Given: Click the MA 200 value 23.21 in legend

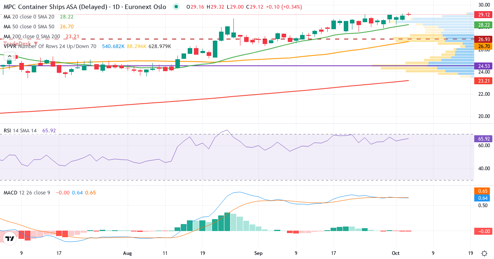Looking at the screenshot, I should pos(72,37).
